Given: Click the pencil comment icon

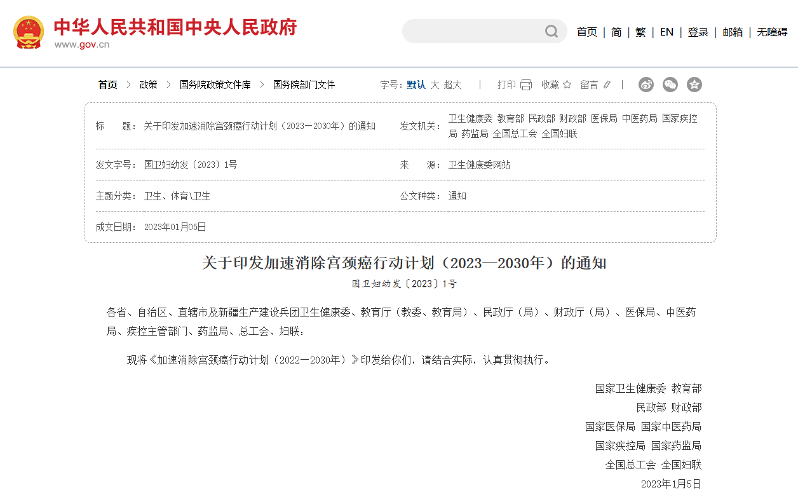Looking at the screenshot, I should tap(607, 85).
